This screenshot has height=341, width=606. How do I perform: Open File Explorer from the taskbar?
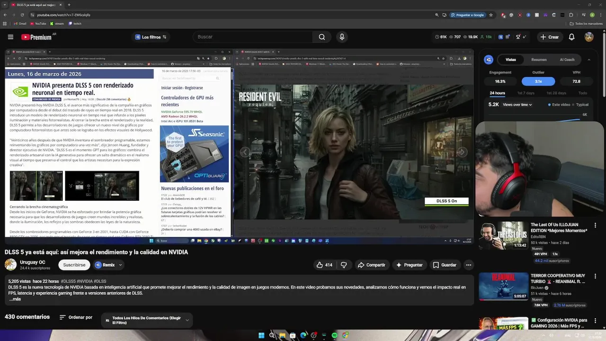pyautogui.click(x=282, y=335)
